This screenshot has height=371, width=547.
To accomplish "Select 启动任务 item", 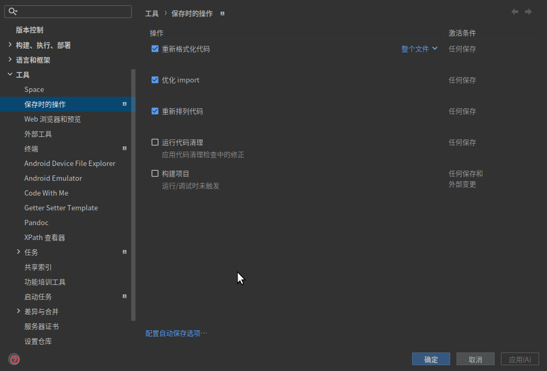I will pos(38,297).
